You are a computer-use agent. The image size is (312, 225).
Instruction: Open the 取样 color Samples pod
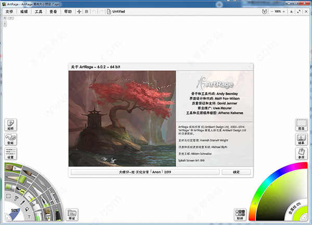coord(240,215)
